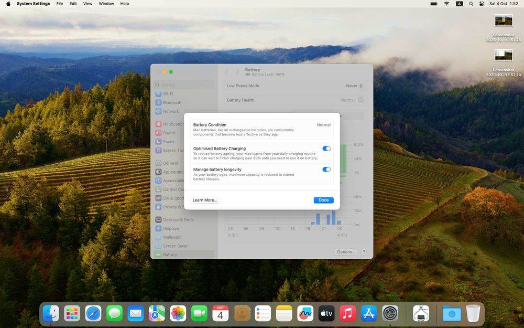Select Battery in Settings sidebar
Image resolution: width=524 pixels, height=328 pixels.
coord(184,255)
